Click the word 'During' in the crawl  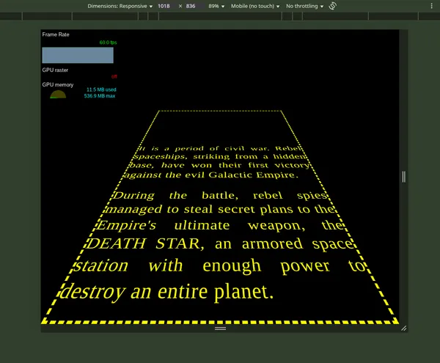pyautogui.click(x=134, y=196)
